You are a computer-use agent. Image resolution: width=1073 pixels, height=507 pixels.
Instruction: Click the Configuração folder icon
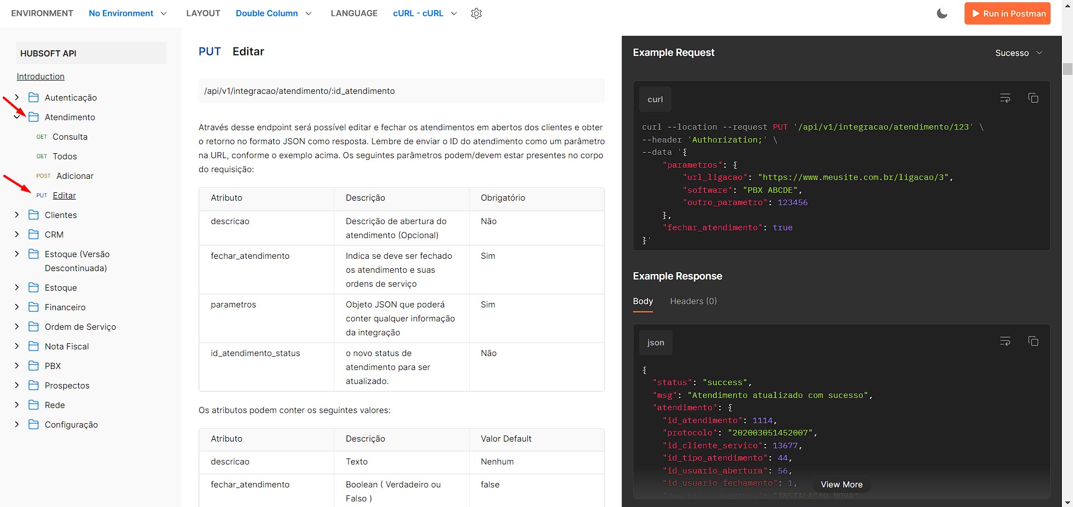[x=34, y=424]
